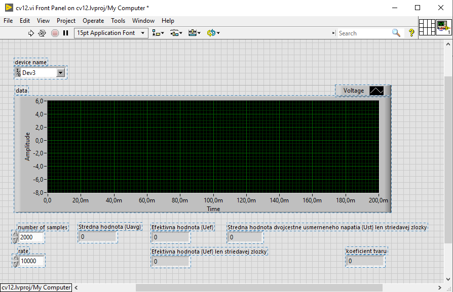Screen dimensions: 453x292
Task: Click the vertical scrollbar up arrow
Action: 448,44
